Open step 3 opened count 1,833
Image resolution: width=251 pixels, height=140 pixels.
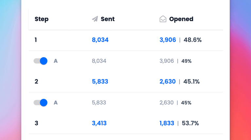pos(167,123)
